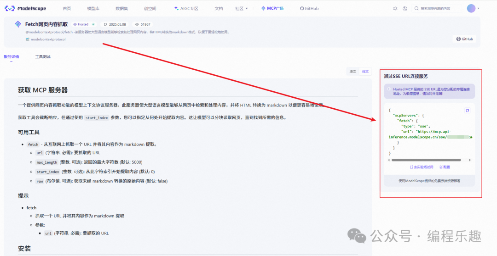Image resolution: width=497 pixels, height=256 pixels.
Task: Select the 译文 toggle option
Action: coord(365,72)
